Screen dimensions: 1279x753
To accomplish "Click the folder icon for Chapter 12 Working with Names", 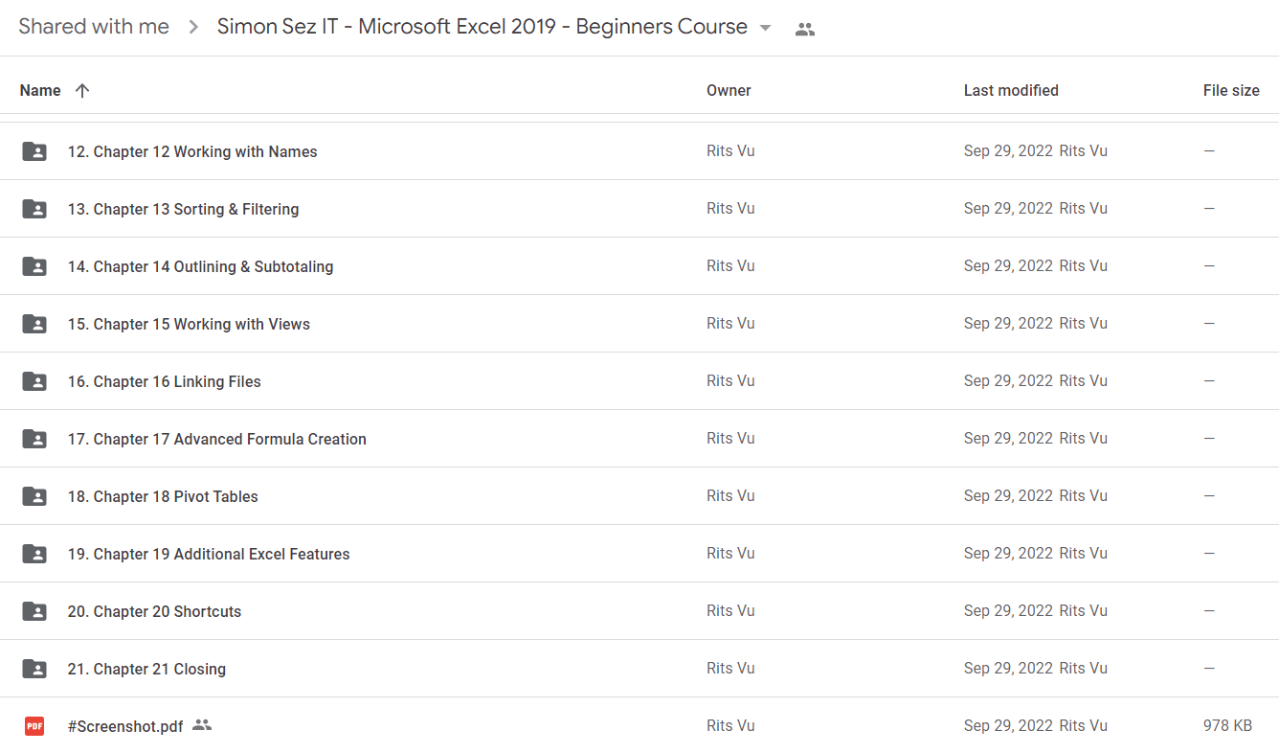I will click(34, 151).
